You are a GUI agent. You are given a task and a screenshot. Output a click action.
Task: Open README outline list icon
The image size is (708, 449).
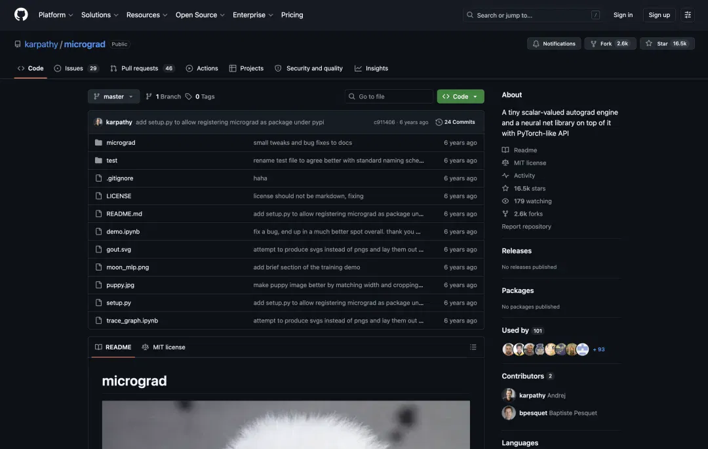[x=473, y=347]
